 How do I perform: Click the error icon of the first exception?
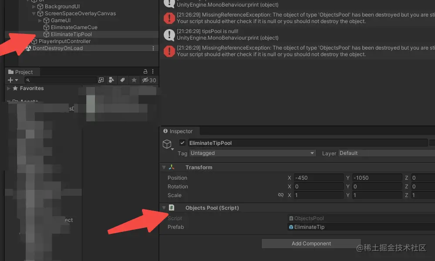coord(169,18)
